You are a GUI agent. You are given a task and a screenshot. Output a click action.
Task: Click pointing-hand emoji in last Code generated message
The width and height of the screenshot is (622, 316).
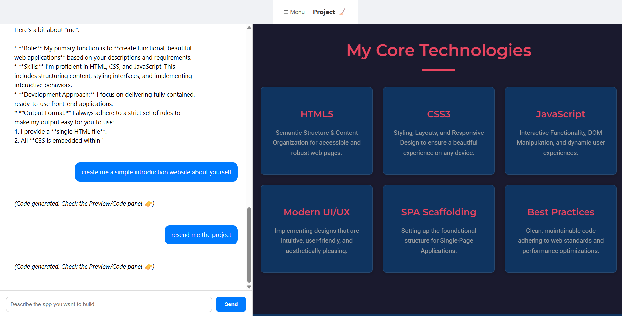click(149, 267)
